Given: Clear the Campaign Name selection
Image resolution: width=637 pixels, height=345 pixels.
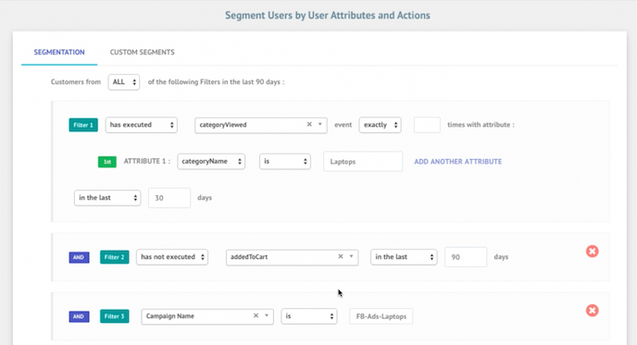Looking at the screenshot, I should [256, 315].
